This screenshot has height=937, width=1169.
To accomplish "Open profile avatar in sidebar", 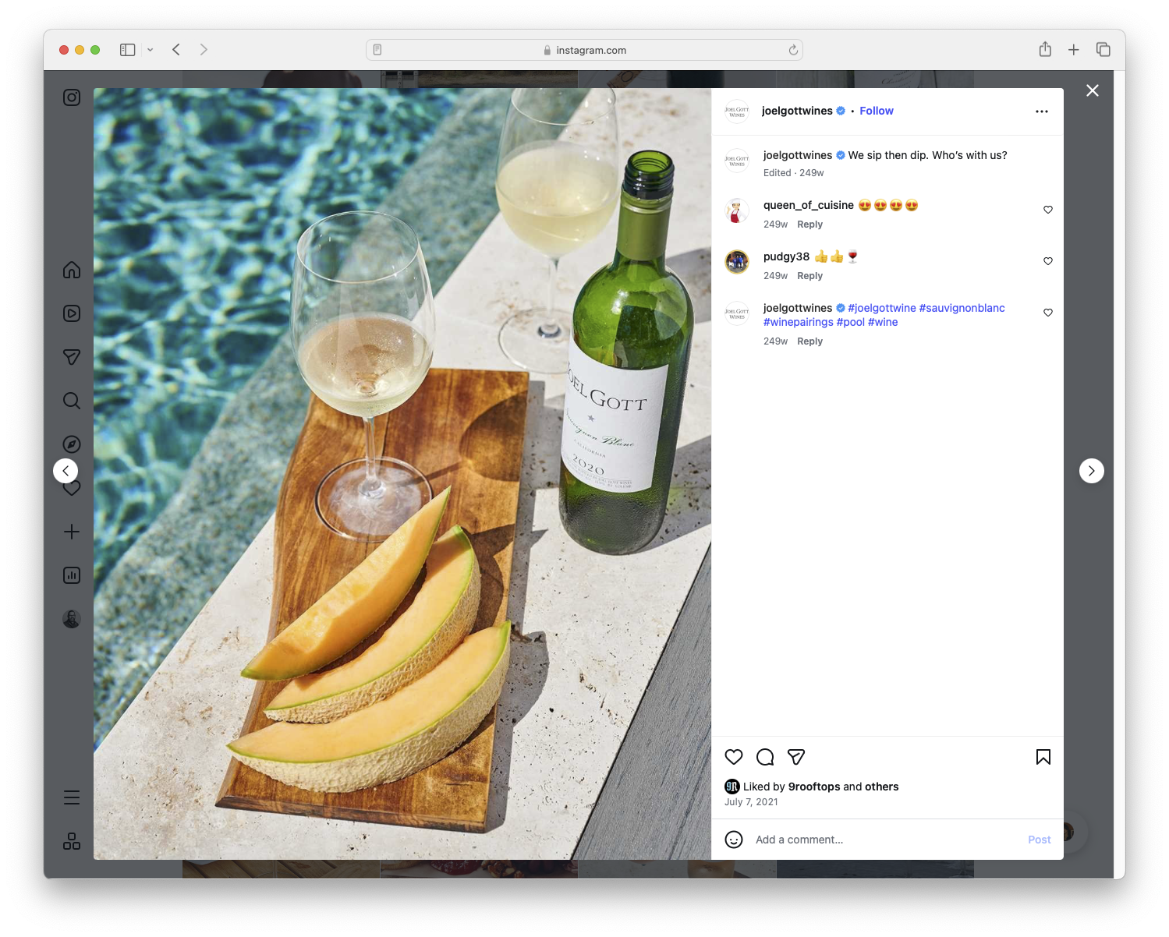I will click(72, 619).
